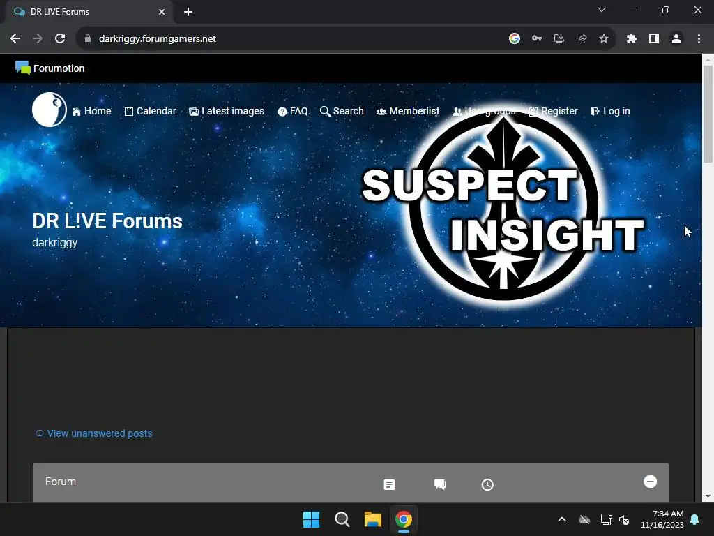Click the posts speech-bubble column icon
This screenshot has height=536, width=714.
(441, 484)
